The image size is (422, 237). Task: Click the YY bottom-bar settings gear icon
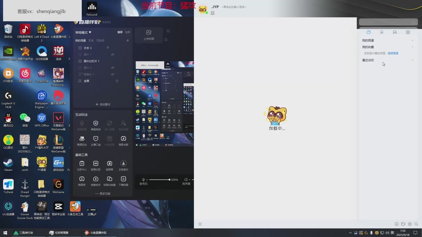(x=410, y=224)
